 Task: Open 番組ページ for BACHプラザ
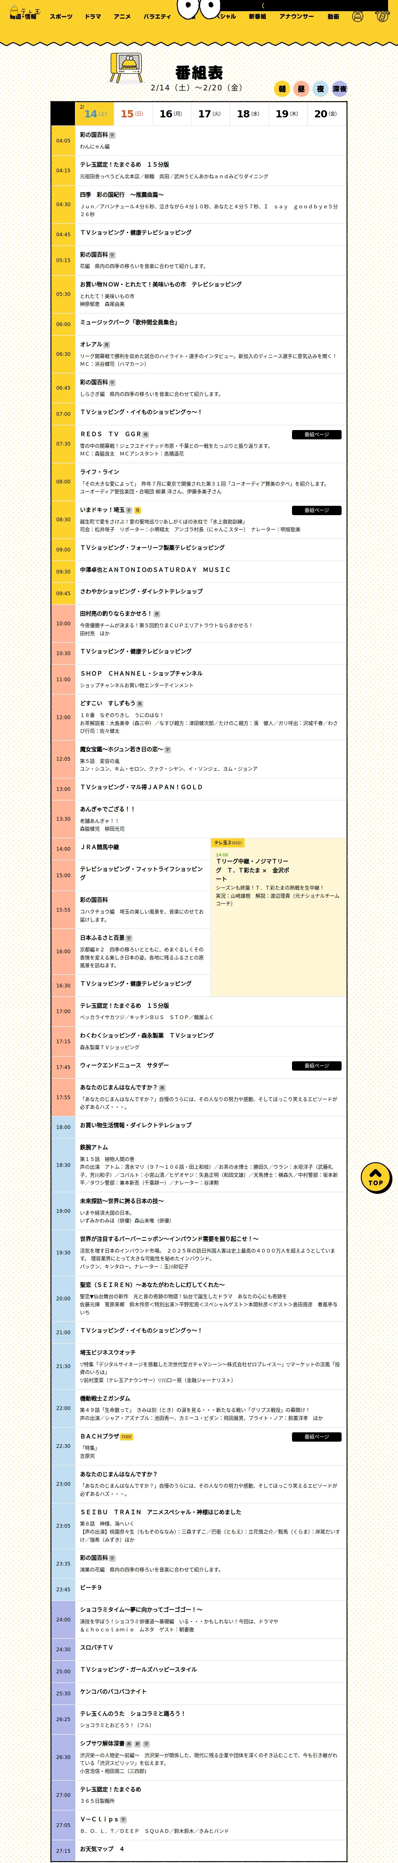tap(316, 1437)
